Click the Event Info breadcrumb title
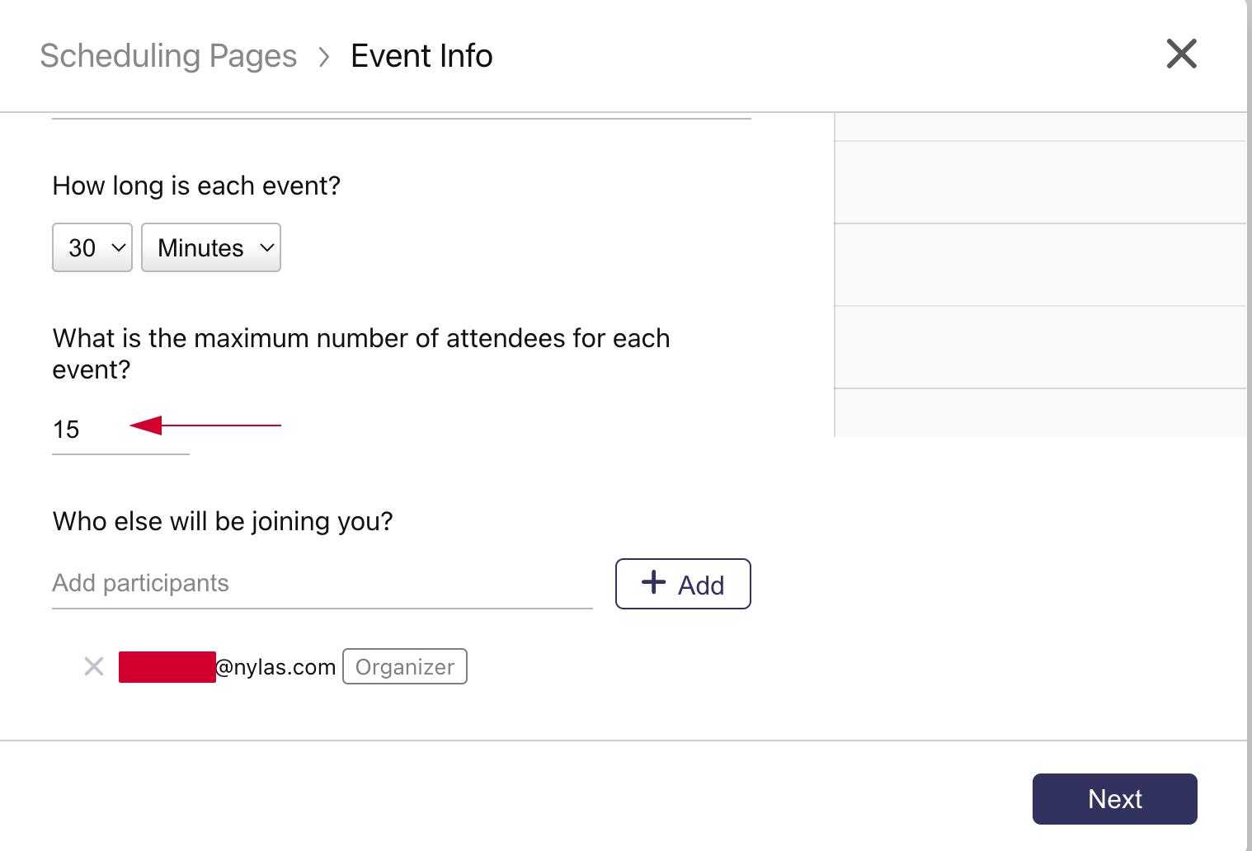Screen dimensions: 1252x851 pos(421,55)
